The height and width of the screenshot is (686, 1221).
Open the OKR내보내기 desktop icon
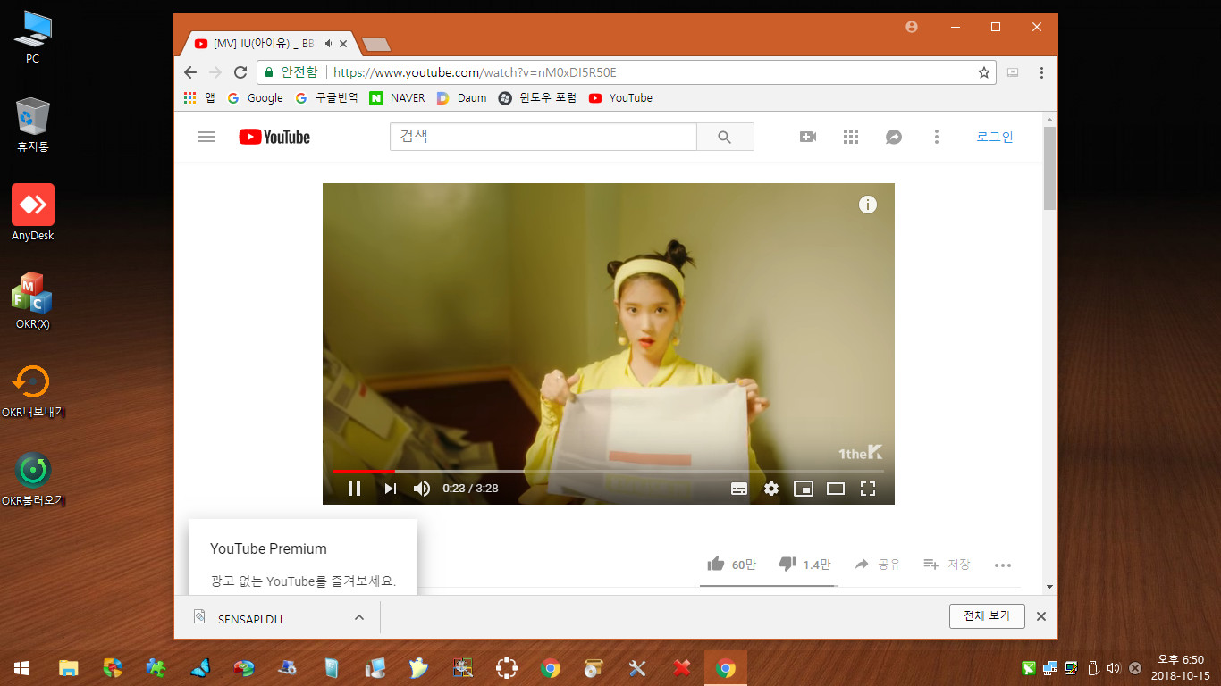(33, 389)
